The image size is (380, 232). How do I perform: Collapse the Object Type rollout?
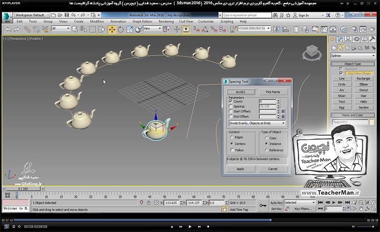352,64
